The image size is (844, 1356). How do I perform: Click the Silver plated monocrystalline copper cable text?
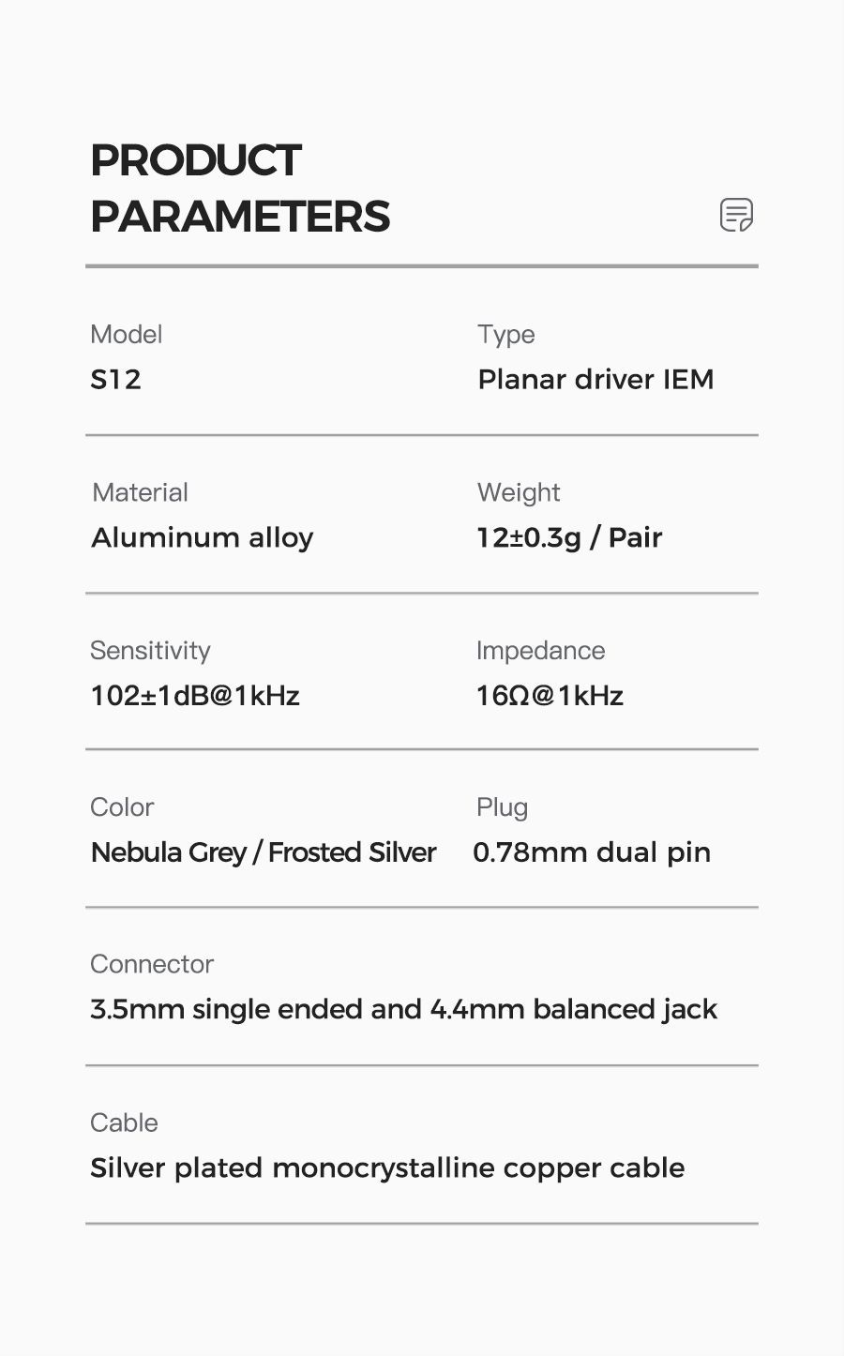(x=387, y=1168)
